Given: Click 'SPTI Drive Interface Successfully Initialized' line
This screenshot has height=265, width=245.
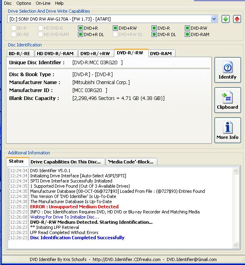Looking at the screenshot, I should pos(71,181).
